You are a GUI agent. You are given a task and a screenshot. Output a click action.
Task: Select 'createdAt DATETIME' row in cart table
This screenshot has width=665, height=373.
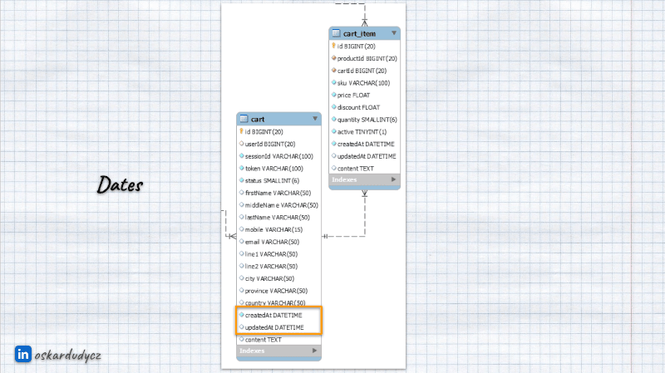coord(278,316)
